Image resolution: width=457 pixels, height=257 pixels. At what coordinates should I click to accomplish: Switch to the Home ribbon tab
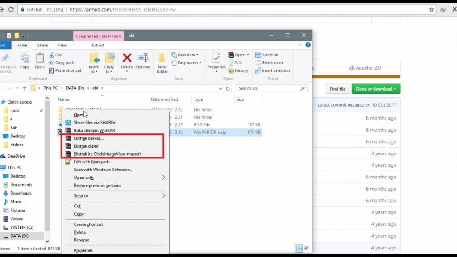tap(21, 45)
